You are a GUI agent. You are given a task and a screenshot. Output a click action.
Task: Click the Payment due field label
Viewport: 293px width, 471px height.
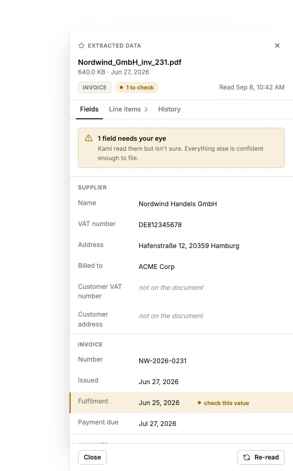98,422
